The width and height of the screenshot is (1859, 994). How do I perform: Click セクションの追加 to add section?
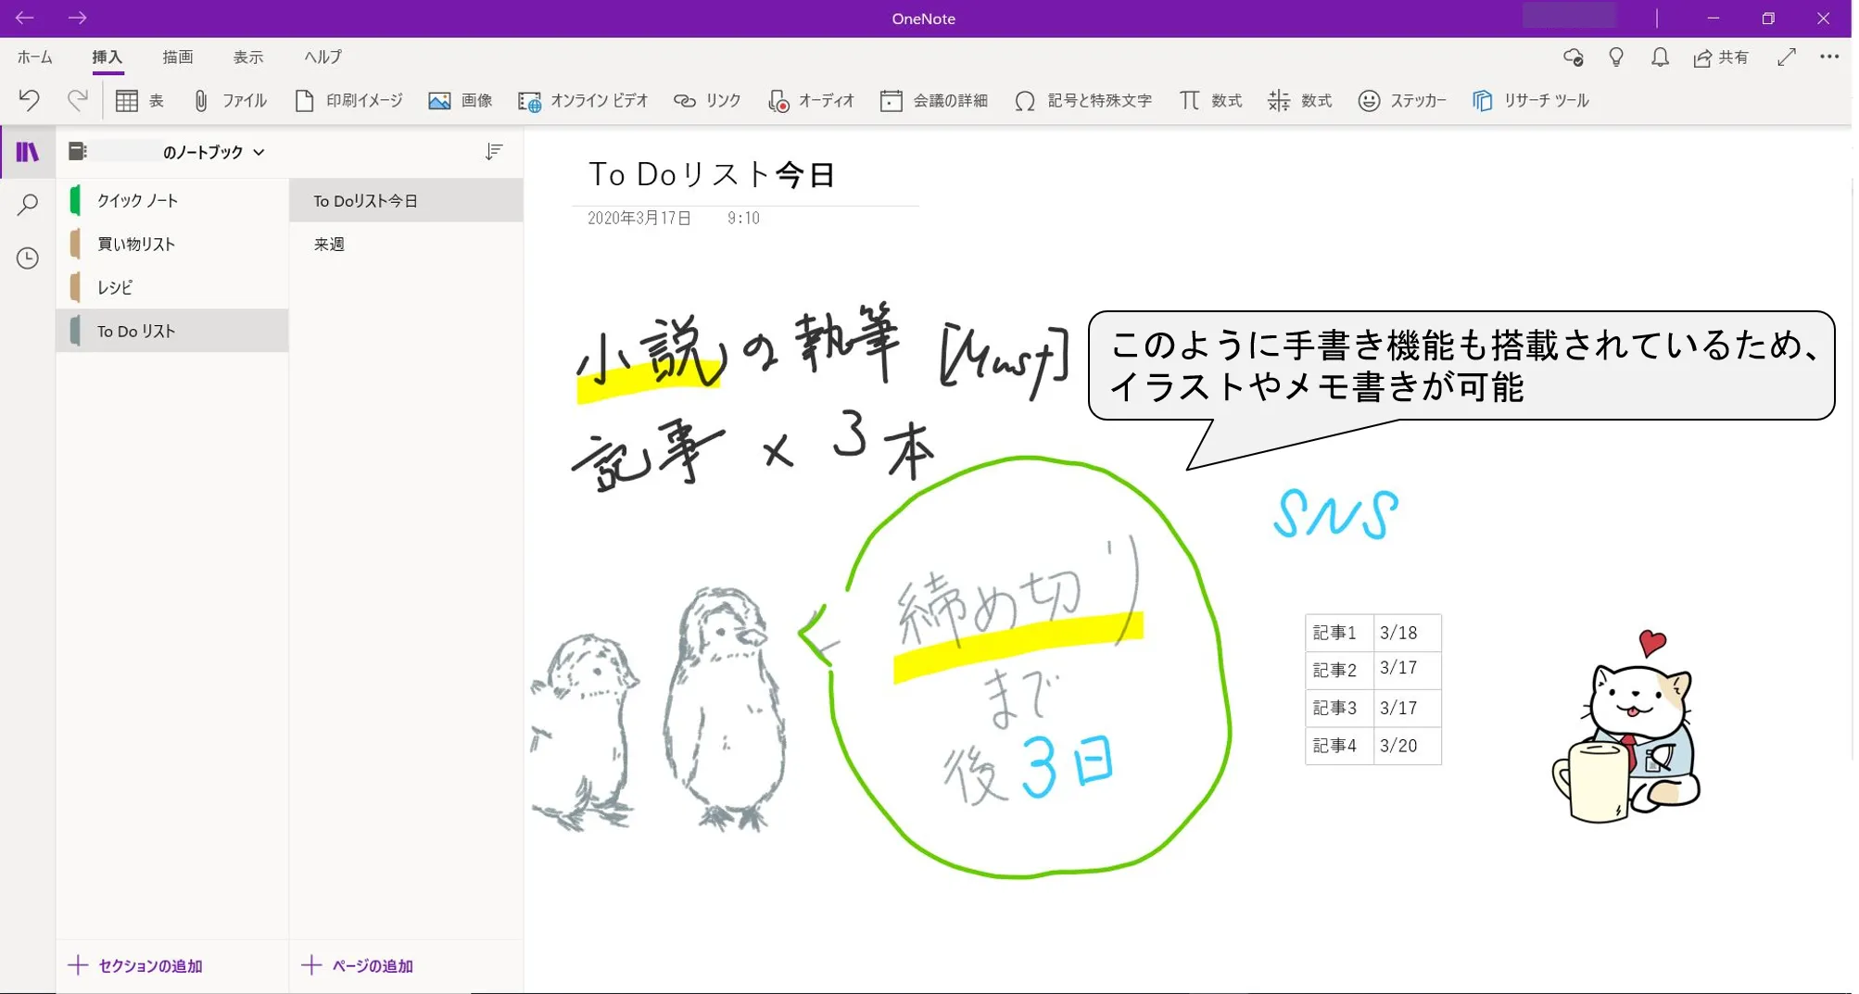tap(136, 965)
